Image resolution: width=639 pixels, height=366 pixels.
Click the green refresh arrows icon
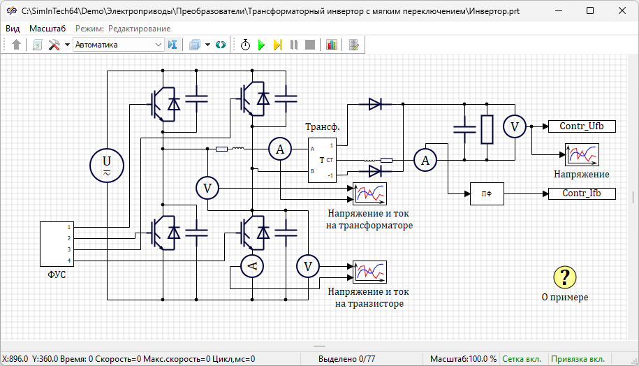point(221,45)
